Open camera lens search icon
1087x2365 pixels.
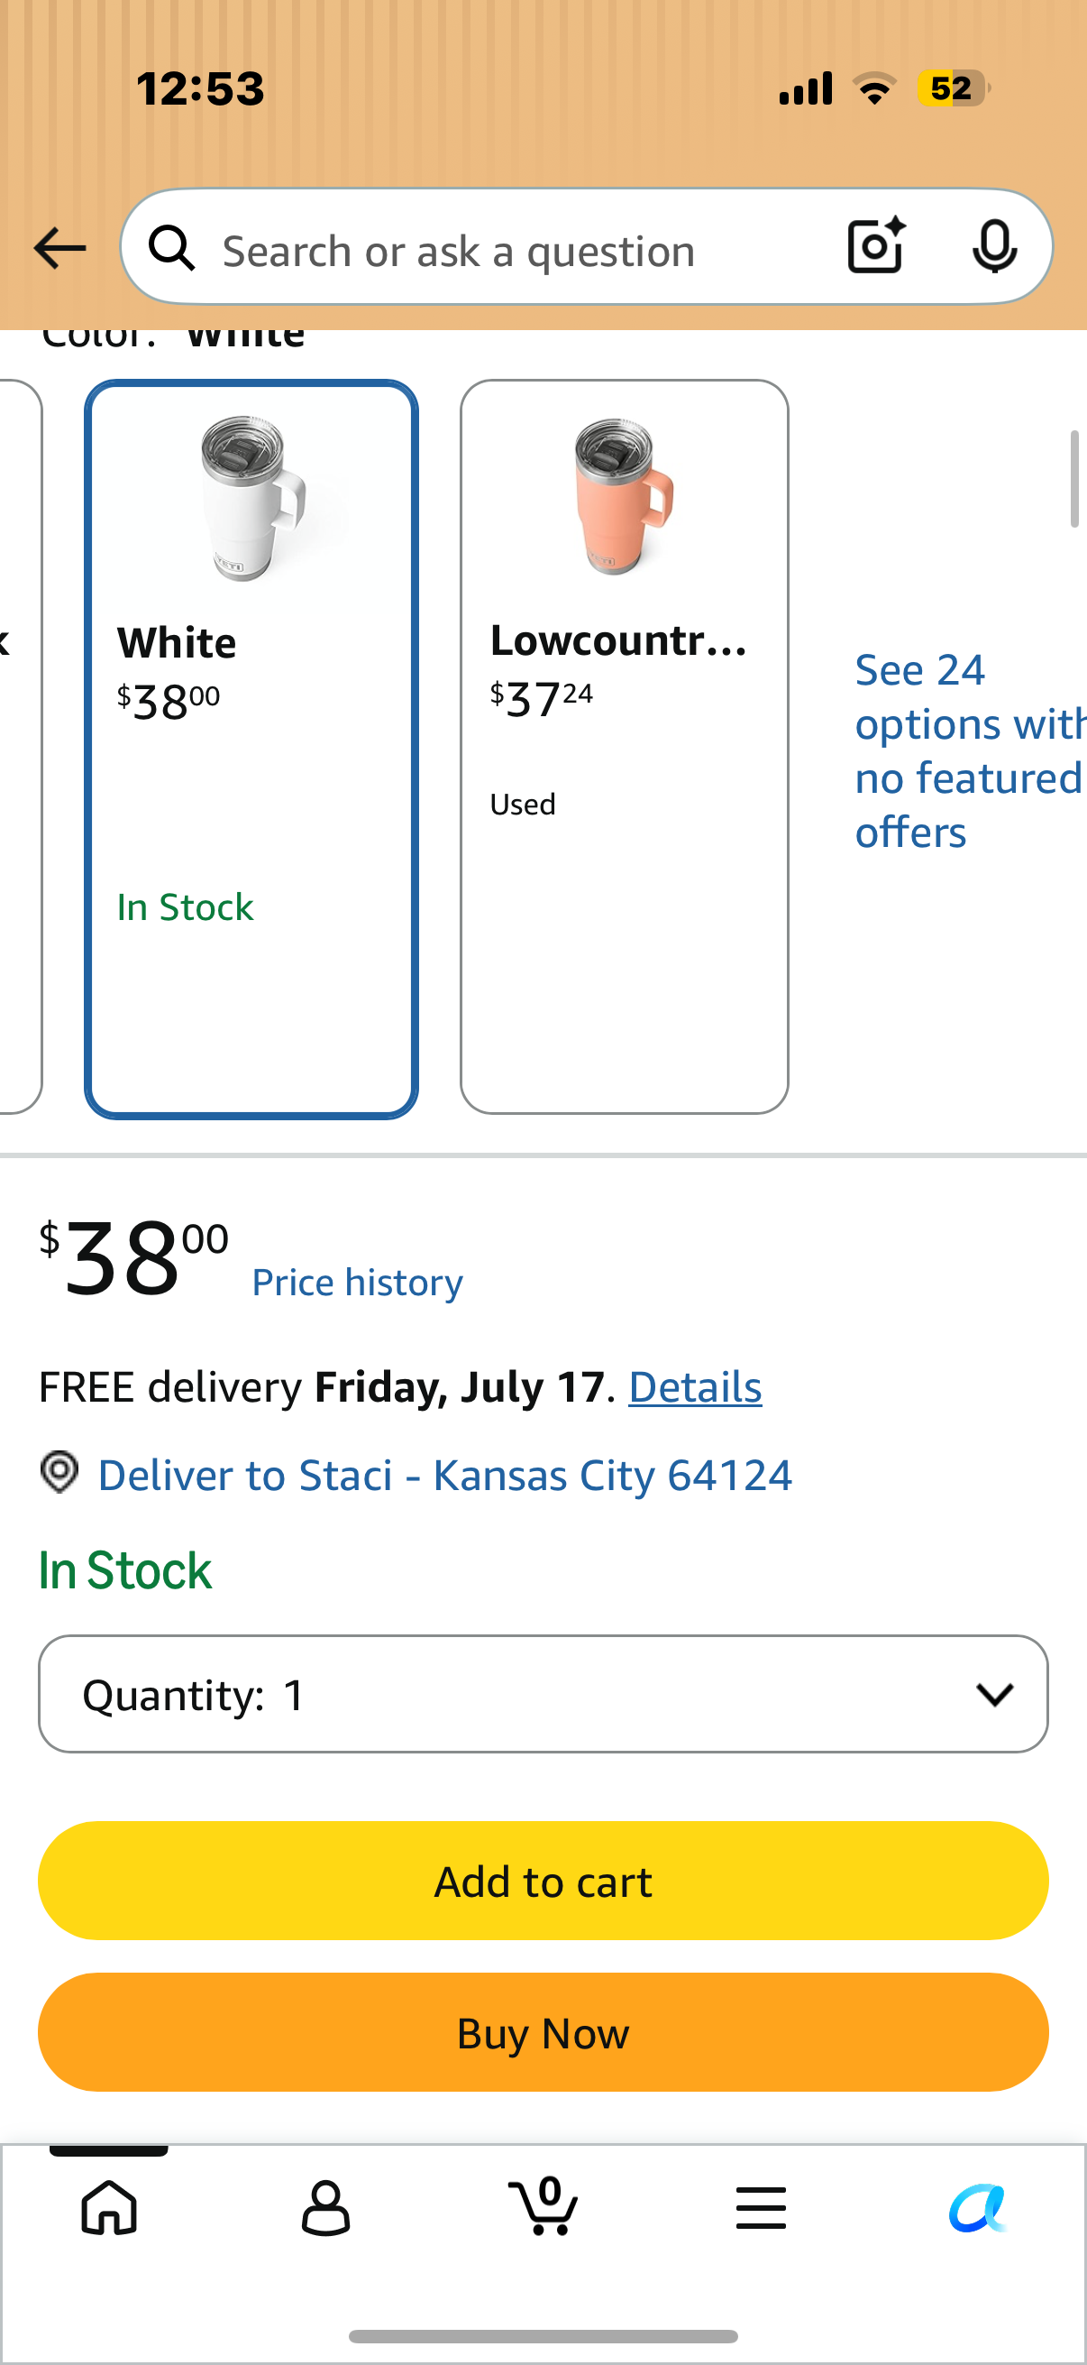(876, 246)
